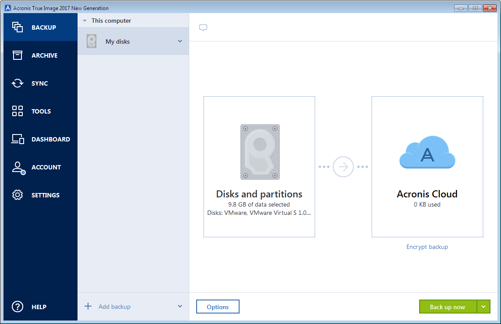
Task: Open the Account icon in the sidebar
Action: [18, 167]
